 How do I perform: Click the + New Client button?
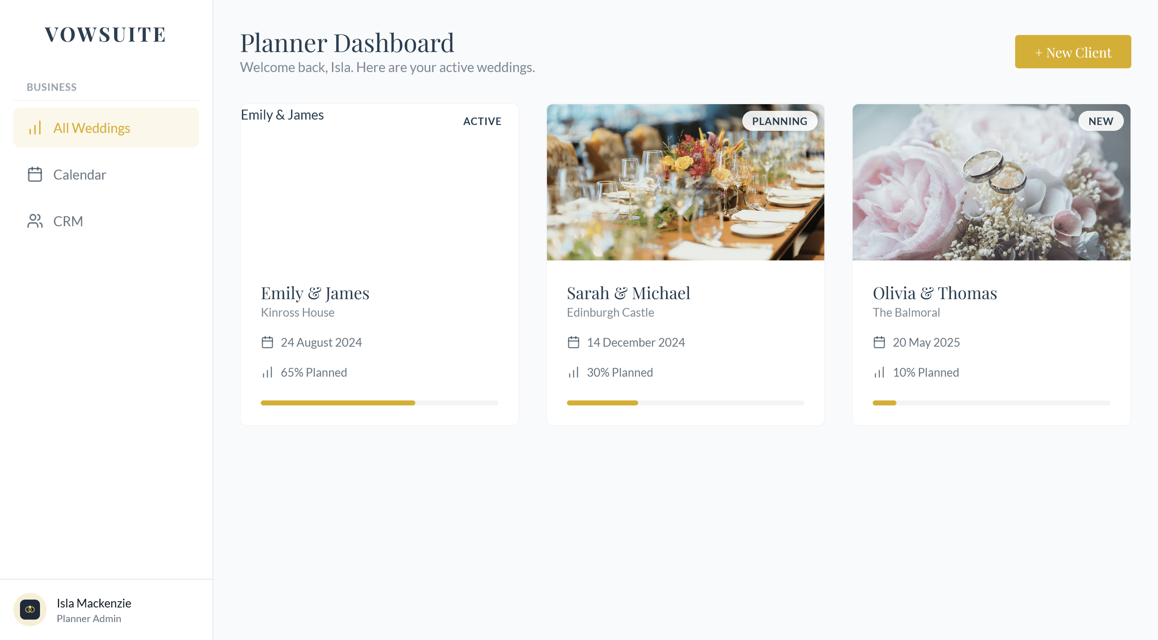coord(1073,51)
